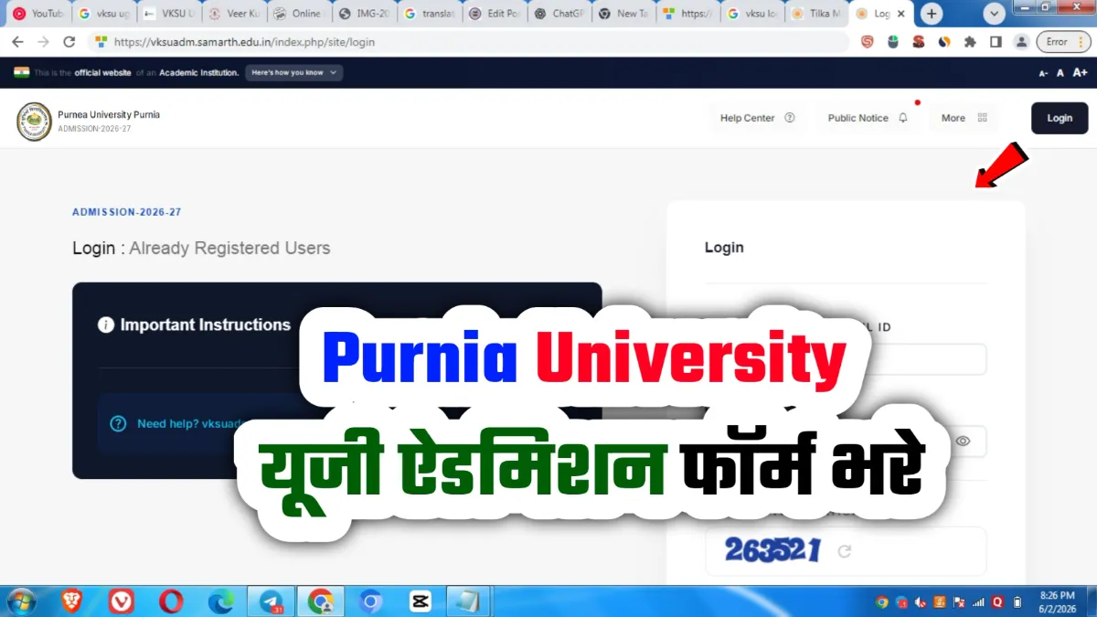
Task: Open CapCut from the taskbar
Action: pyautogui.click(x=420, y=601)
